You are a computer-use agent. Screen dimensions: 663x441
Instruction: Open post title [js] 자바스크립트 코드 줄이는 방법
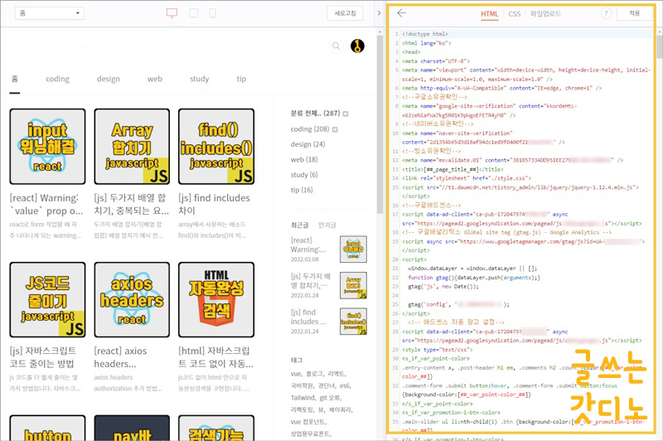coord(43,357)
